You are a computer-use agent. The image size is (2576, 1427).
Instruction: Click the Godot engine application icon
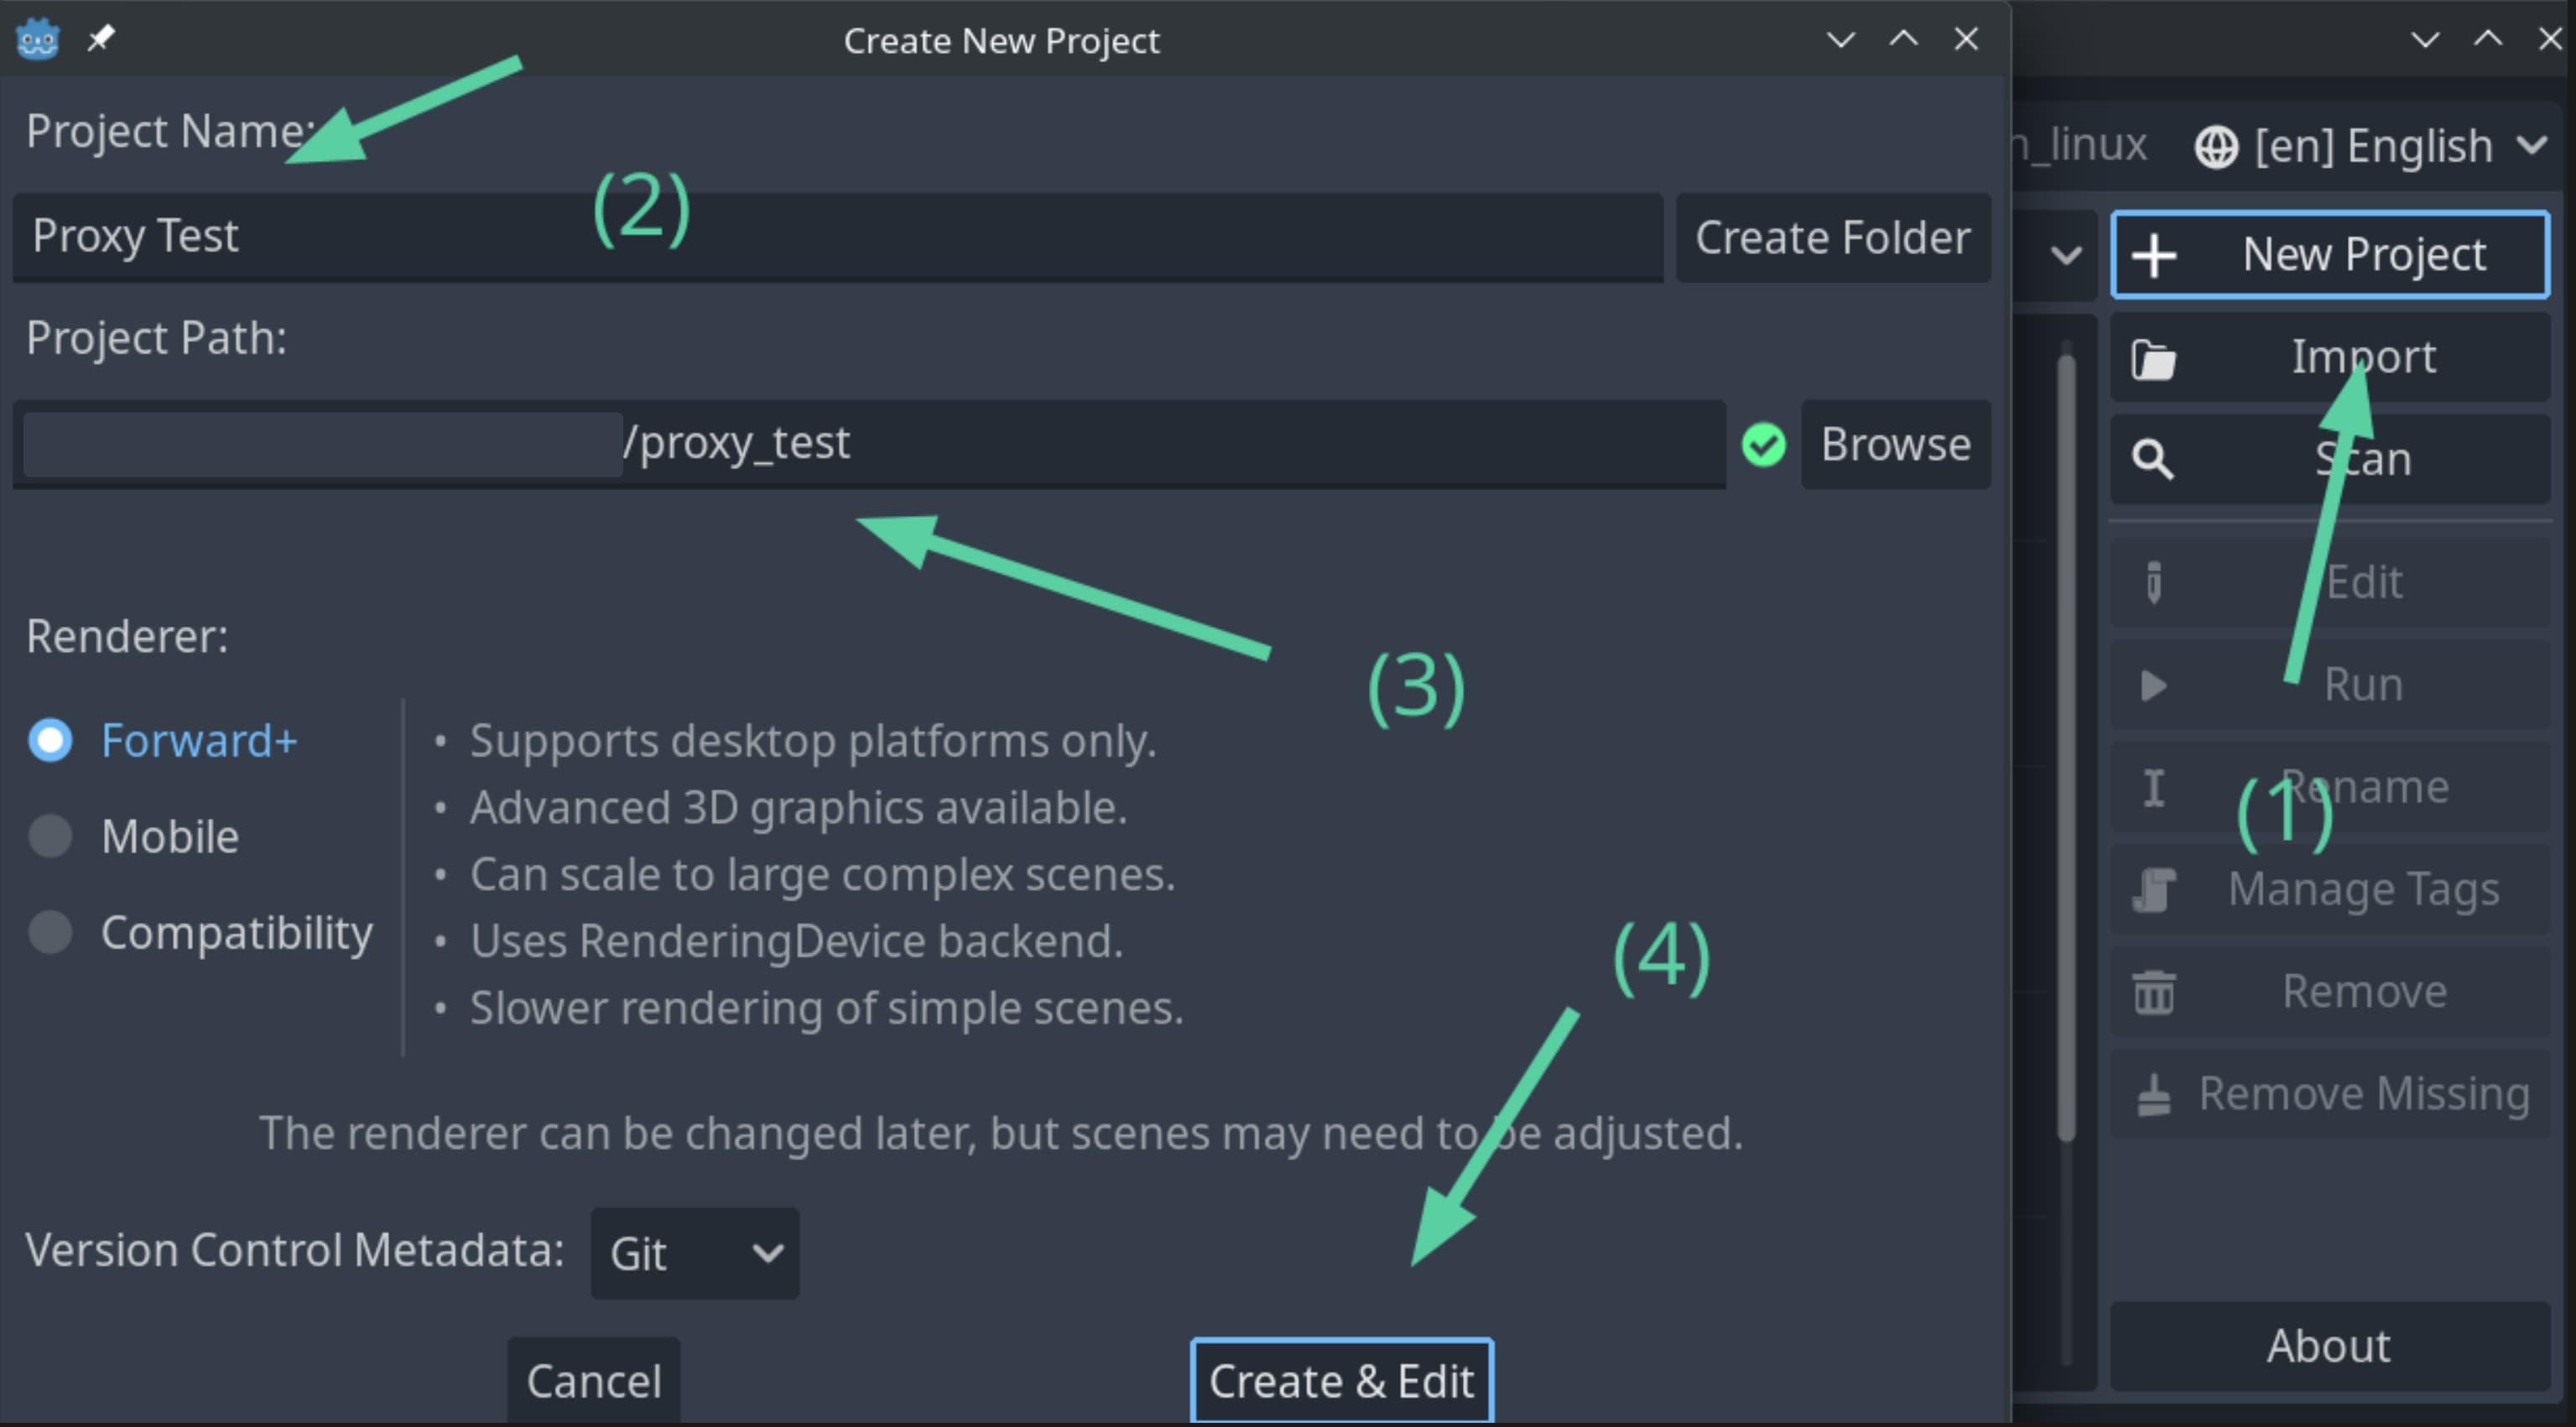coord(39,39)
